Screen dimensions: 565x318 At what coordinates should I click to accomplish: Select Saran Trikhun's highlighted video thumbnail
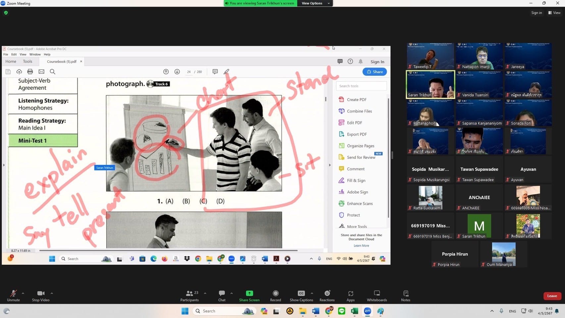430,84
